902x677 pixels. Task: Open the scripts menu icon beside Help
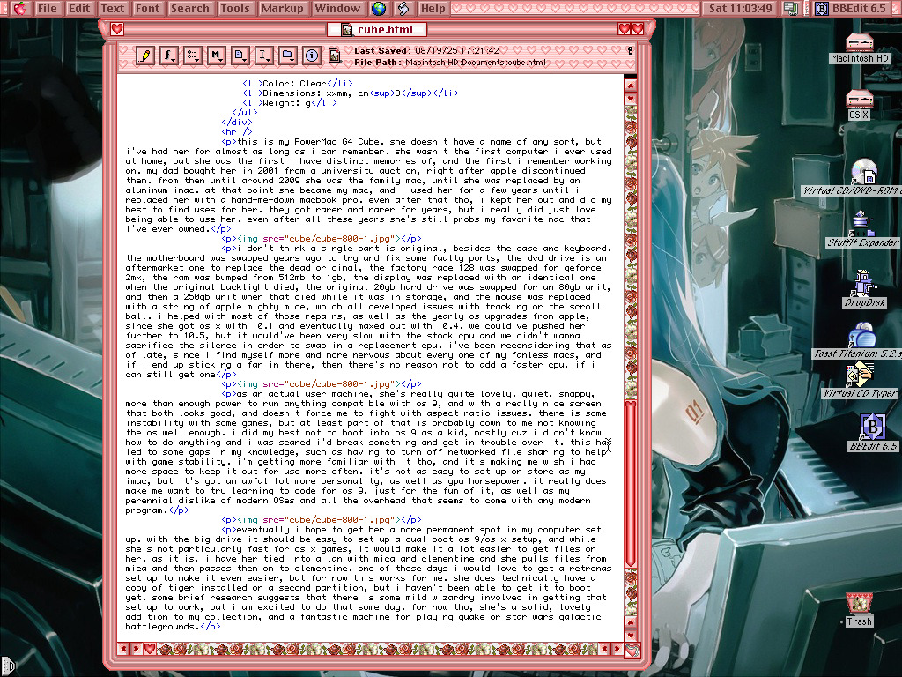403,9
